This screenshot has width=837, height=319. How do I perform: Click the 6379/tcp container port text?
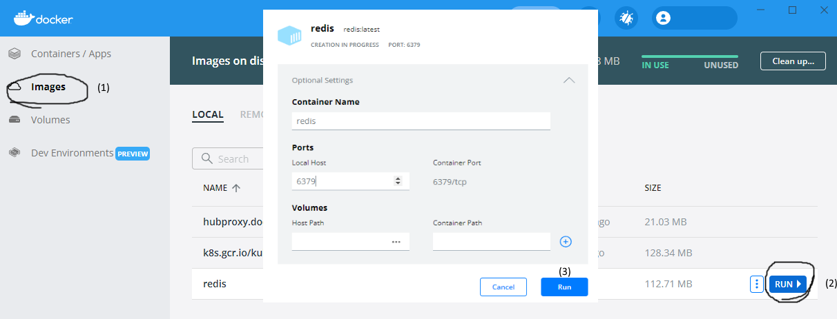pyautogui.click(x=450, y=181)
